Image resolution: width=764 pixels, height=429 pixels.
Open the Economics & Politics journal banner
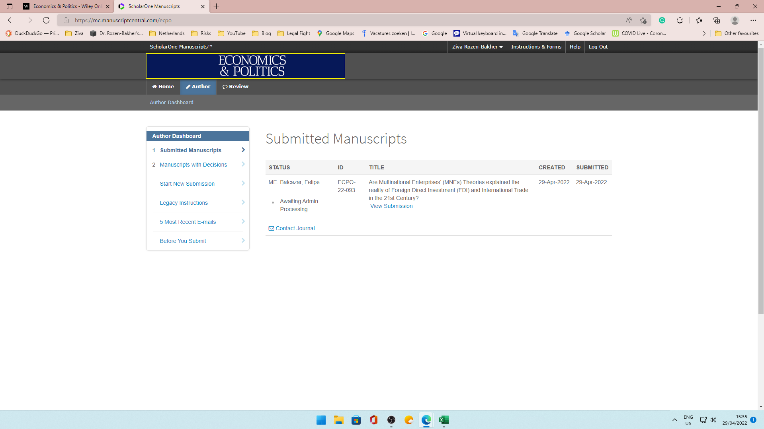point(246,66)
